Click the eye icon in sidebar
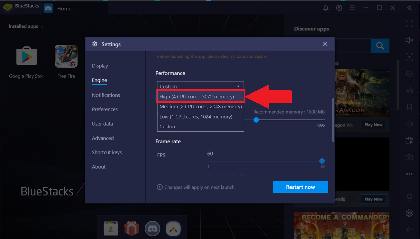420x239 pixels. pos(409,74)
